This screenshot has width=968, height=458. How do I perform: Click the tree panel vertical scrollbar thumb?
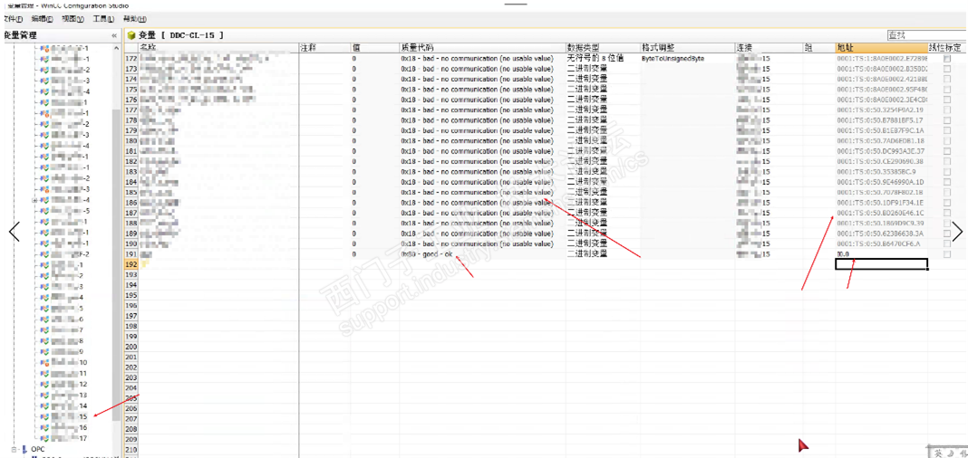tap(117, 265)
